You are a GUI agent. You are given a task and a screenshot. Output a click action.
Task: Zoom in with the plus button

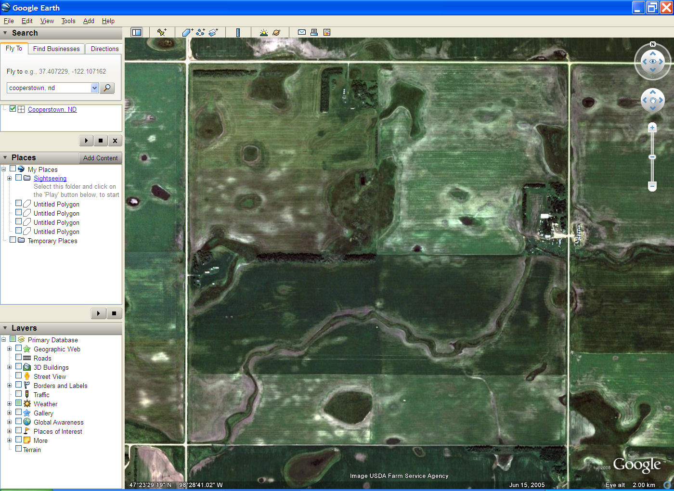click(652, 128)
